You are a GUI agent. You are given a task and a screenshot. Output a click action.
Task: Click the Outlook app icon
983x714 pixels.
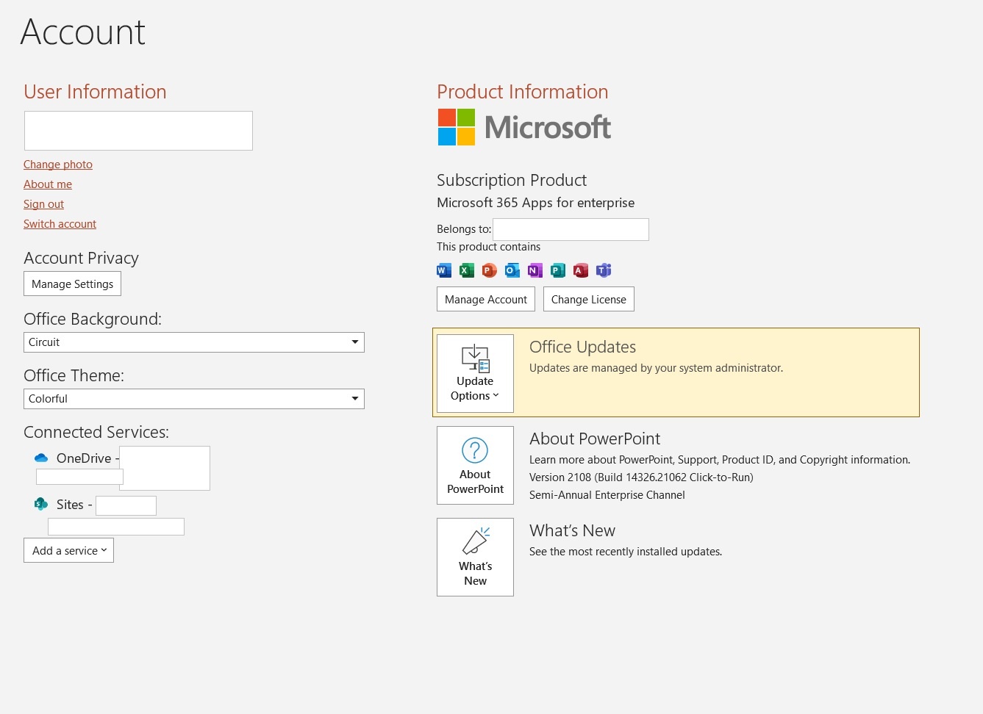pyautogui.click(x=512, y=270)
